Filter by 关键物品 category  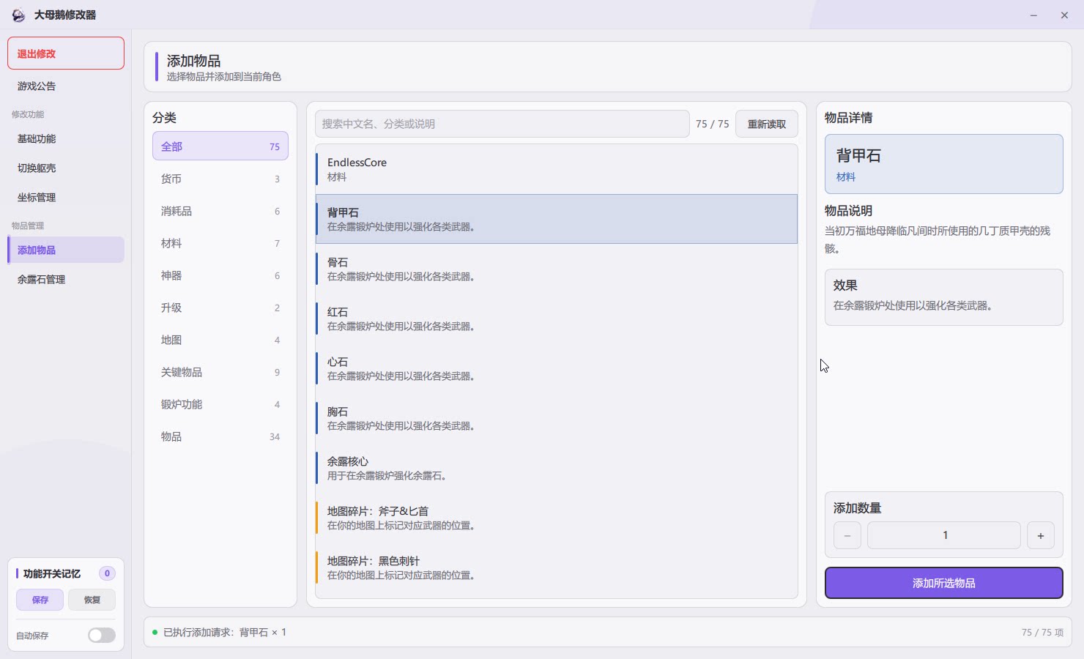220,372
